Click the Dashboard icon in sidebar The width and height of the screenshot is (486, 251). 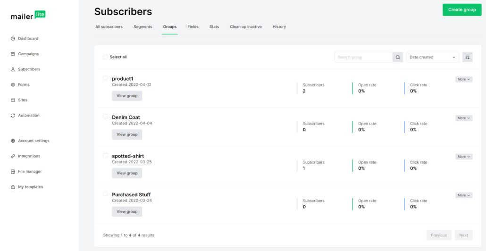pyautogui.click(x=13, y=39)
